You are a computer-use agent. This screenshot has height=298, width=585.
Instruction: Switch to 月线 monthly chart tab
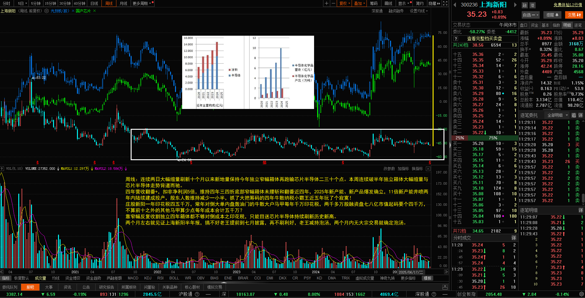tap(124, 3)
